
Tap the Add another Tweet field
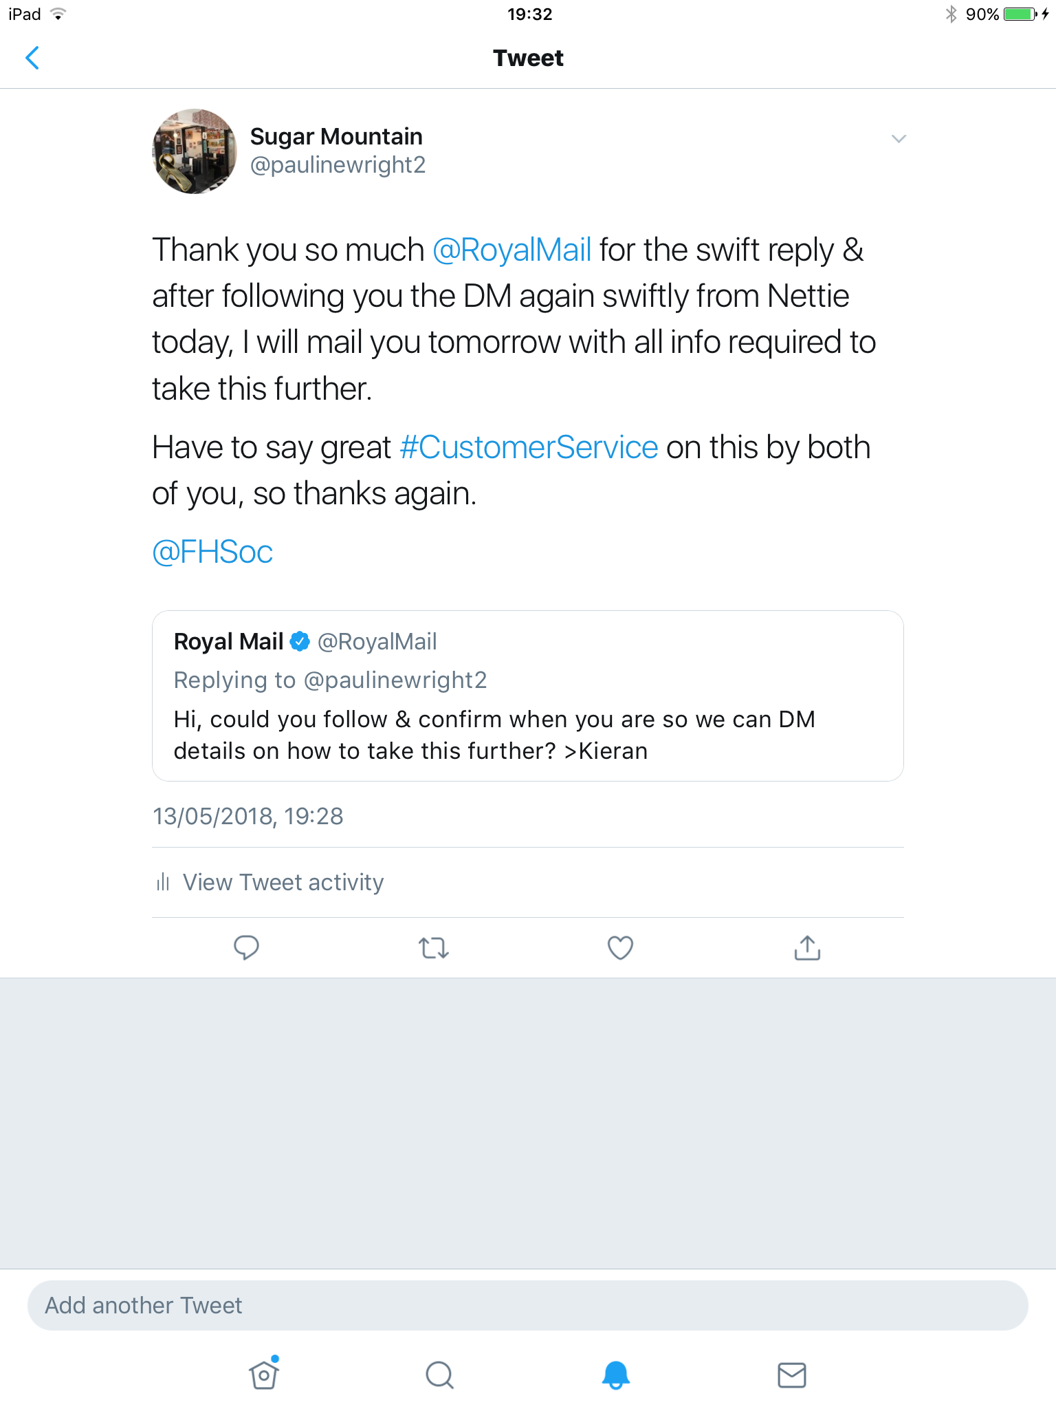pyautogui.click(x=527, y=1305)
